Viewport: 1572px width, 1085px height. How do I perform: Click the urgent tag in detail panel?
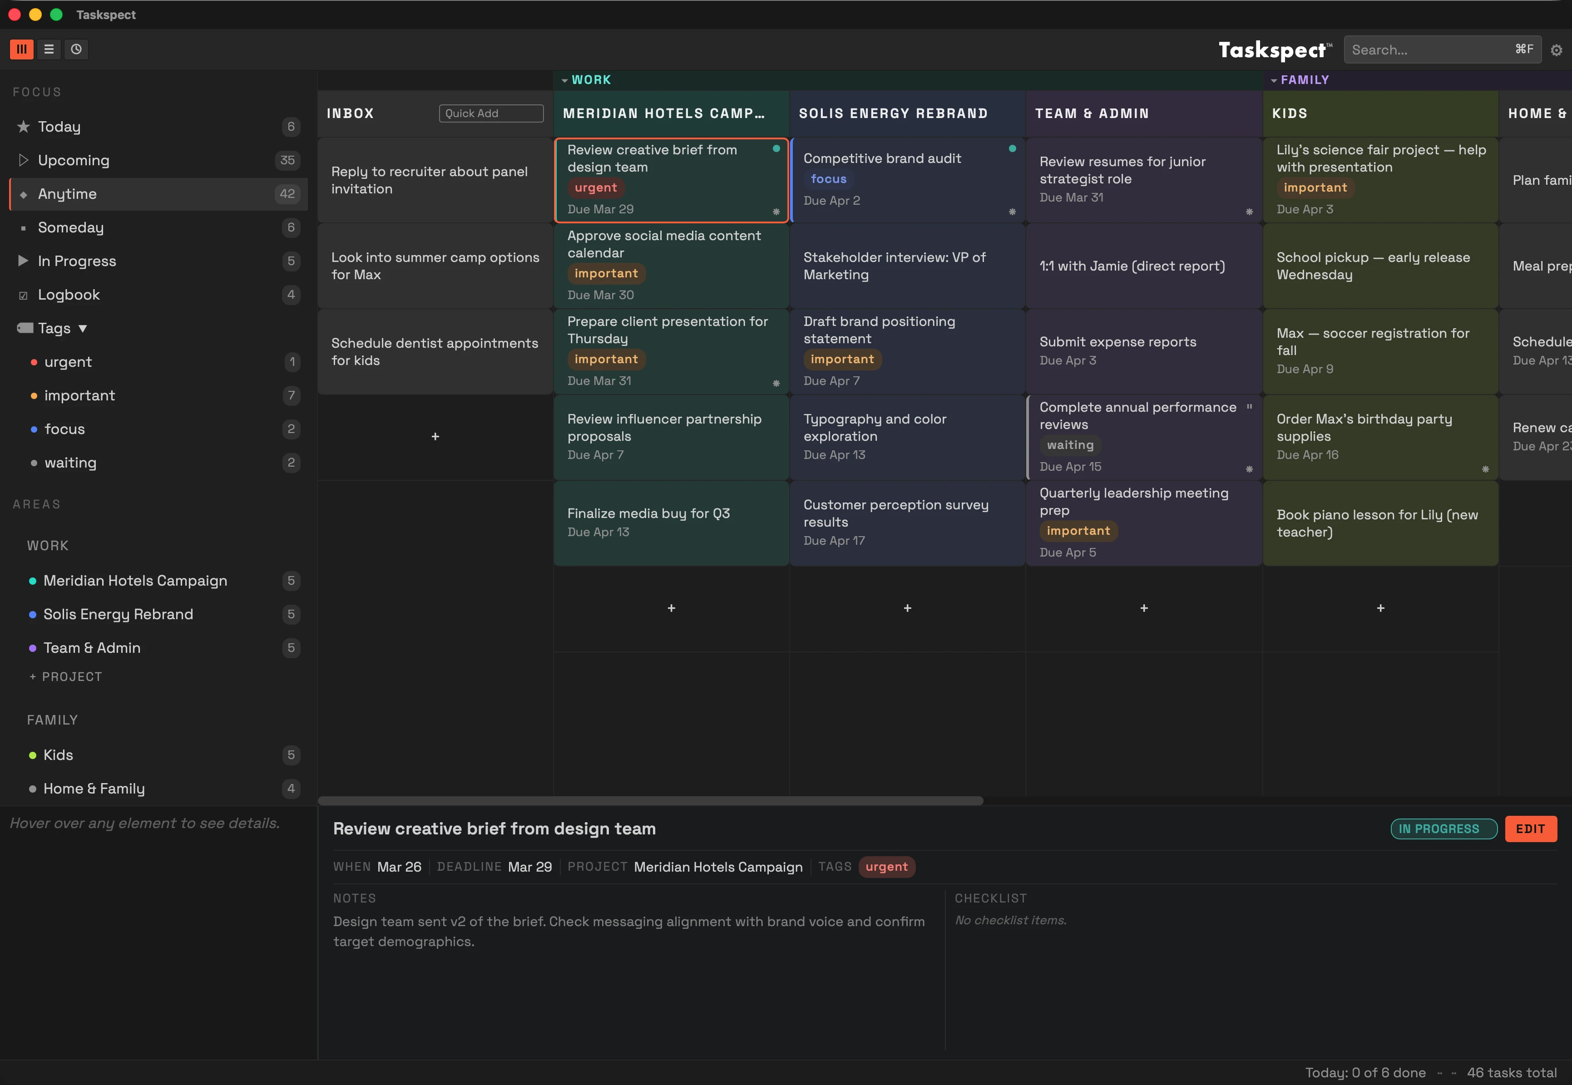point(887,867)
